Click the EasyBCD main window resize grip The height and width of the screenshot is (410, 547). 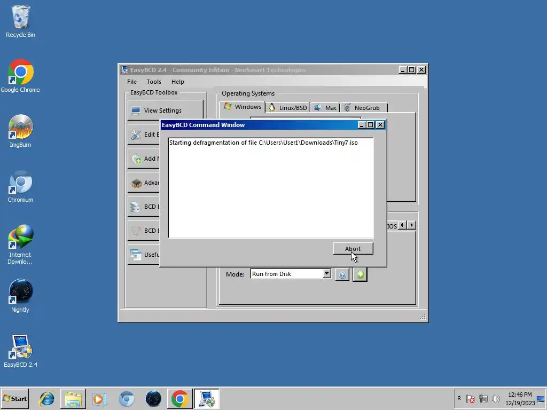click(423, 317)
